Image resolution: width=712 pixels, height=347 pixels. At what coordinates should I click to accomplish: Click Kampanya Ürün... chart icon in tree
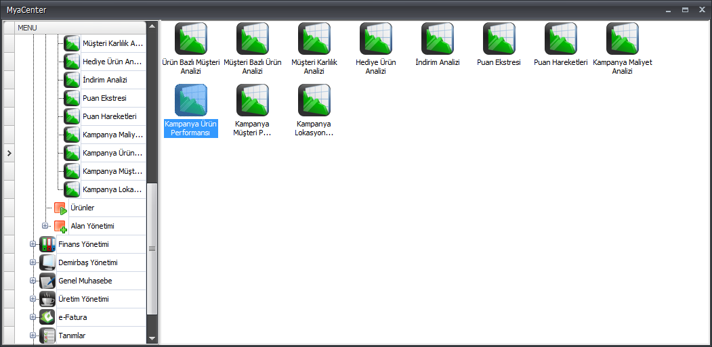point(72,153)
